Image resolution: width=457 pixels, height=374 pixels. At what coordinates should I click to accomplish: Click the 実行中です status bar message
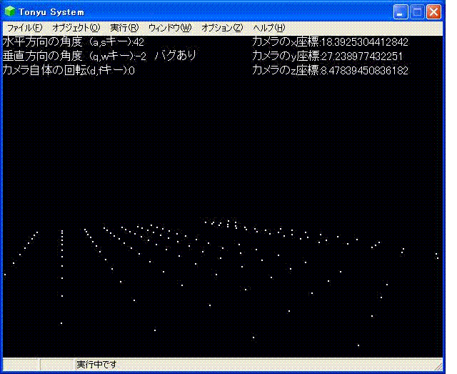(x=96, y=365)
